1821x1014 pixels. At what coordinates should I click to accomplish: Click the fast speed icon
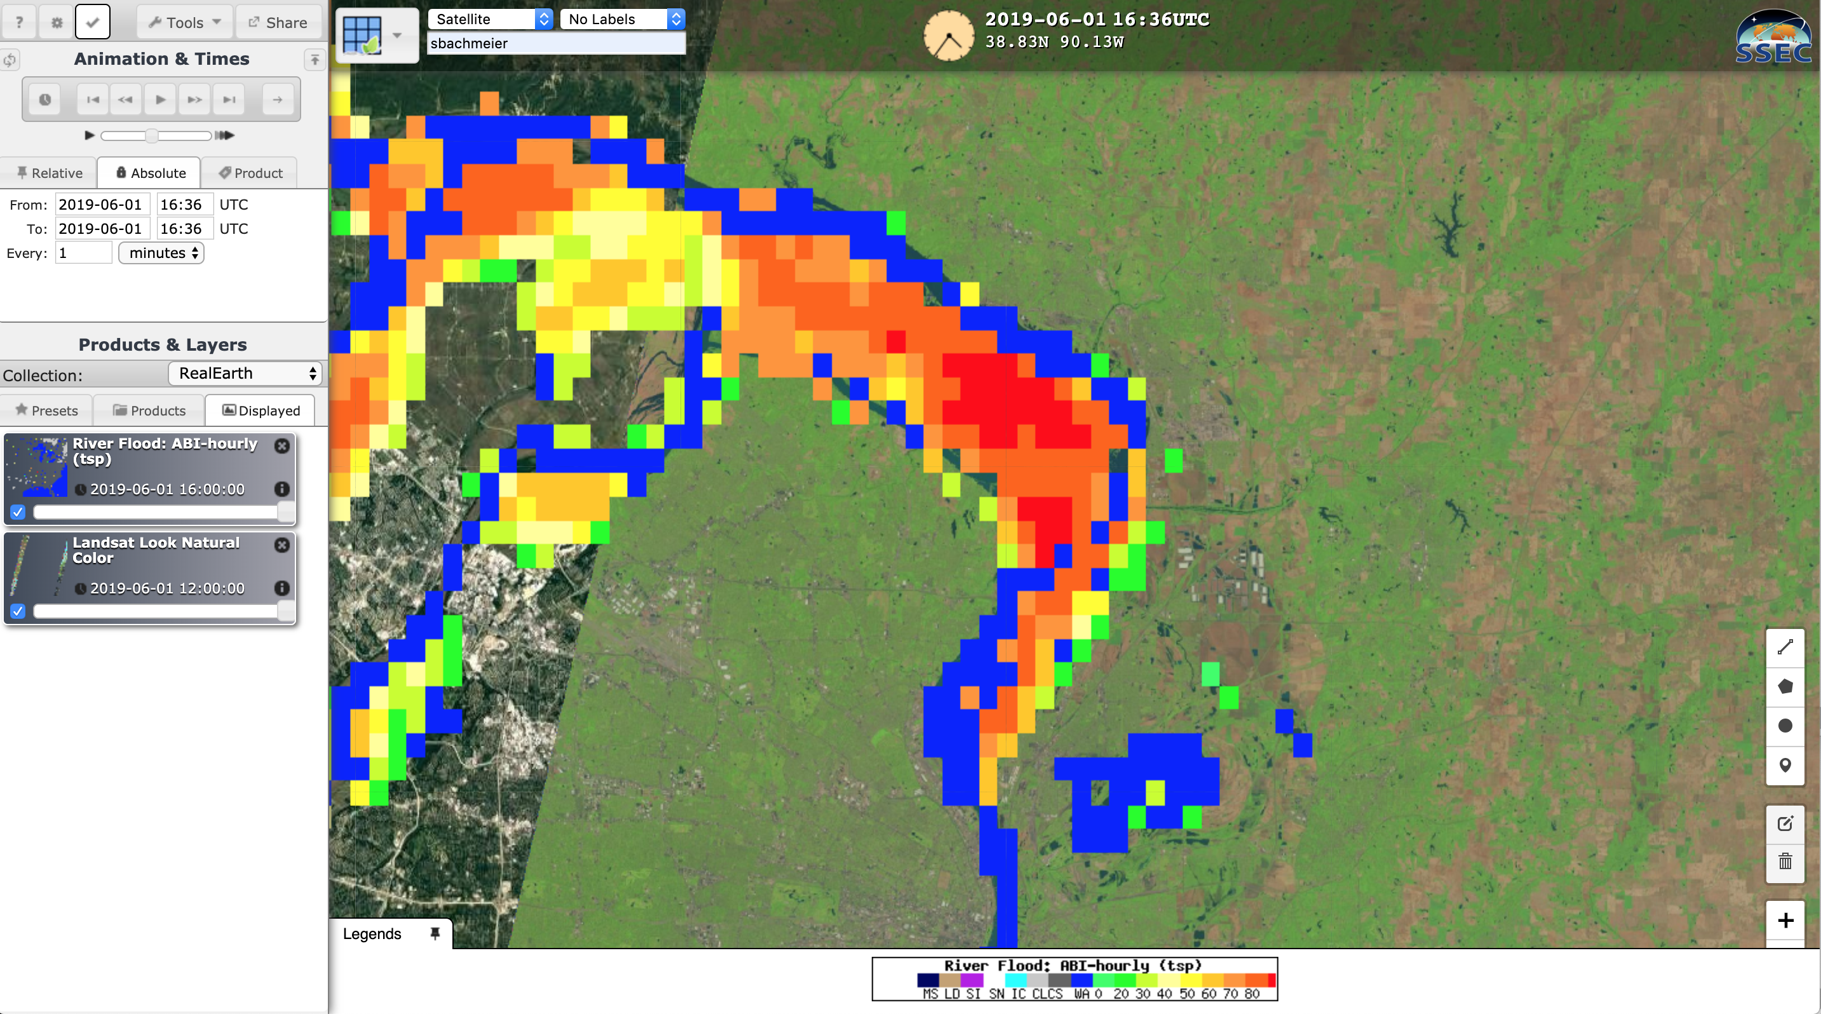(x=225, y=135)
